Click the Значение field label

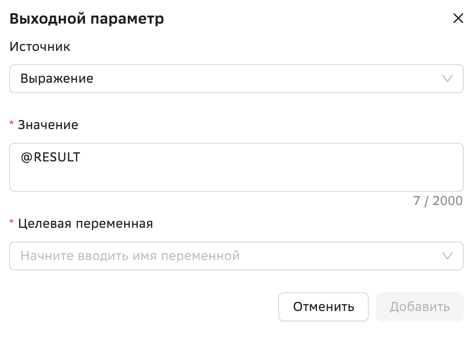(47, 125)
